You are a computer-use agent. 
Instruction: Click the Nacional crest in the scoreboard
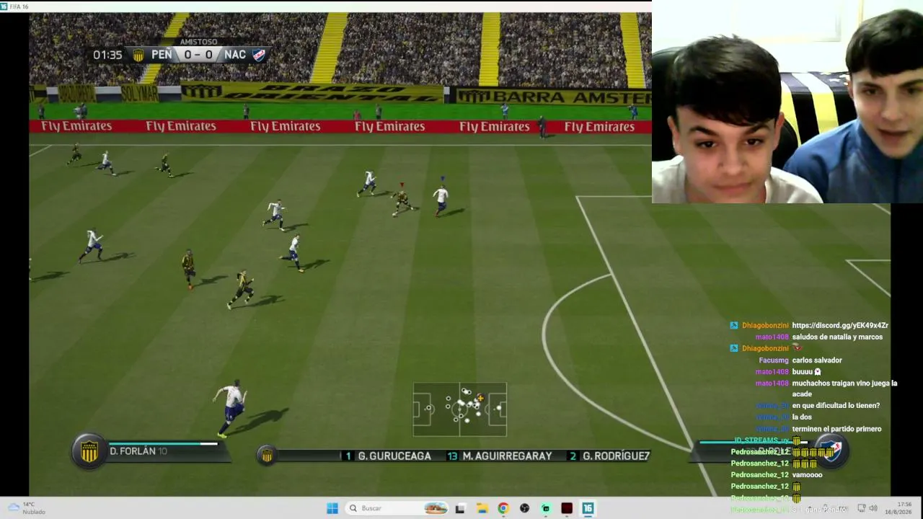[x=259, y=55]
